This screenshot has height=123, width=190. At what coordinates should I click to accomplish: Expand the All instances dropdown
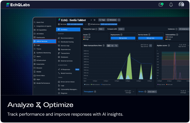[184, 29]
